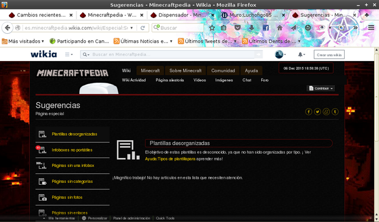Screen dimensions: 379x222
Task: Reload the page with the refresh icon
Action: 143,28
